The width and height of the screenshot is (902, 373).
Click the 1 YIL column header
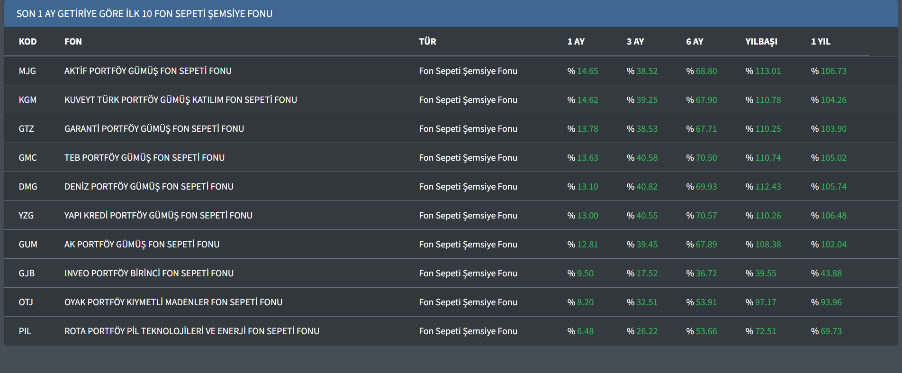821,42
